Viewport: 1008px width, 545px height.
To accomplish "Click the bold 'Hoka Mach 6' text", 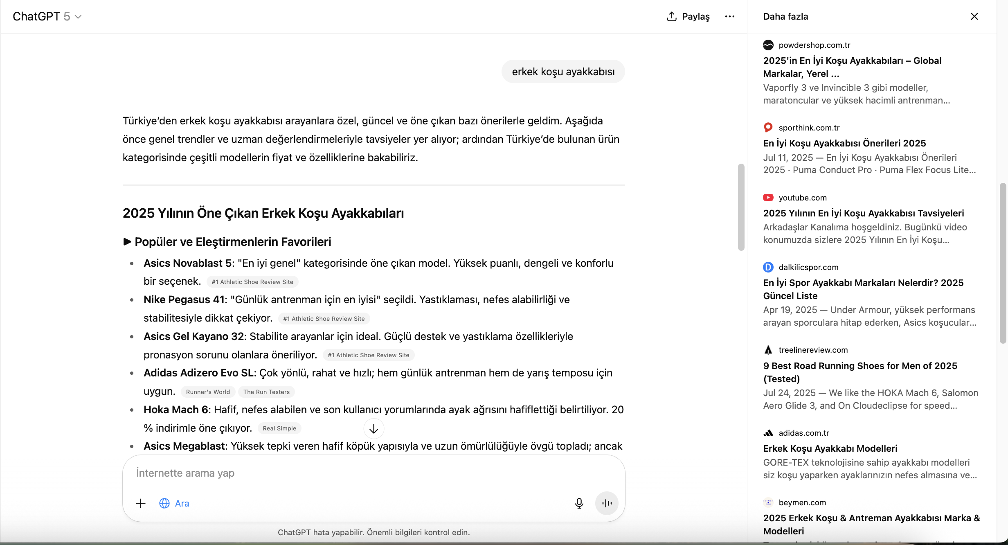I will (176, 410).
